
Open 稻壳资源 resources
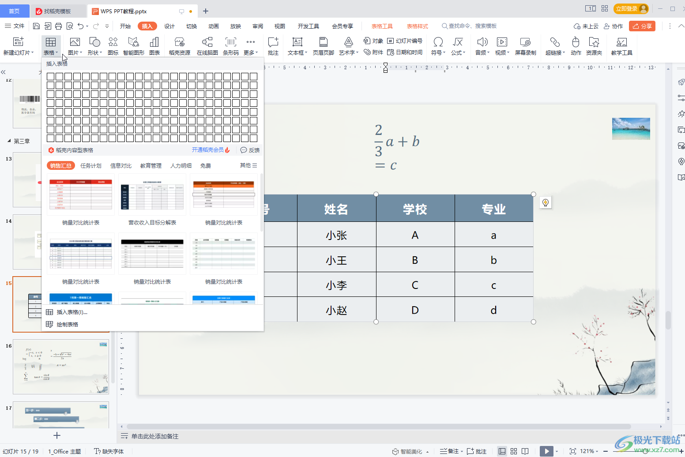[179, 46]
